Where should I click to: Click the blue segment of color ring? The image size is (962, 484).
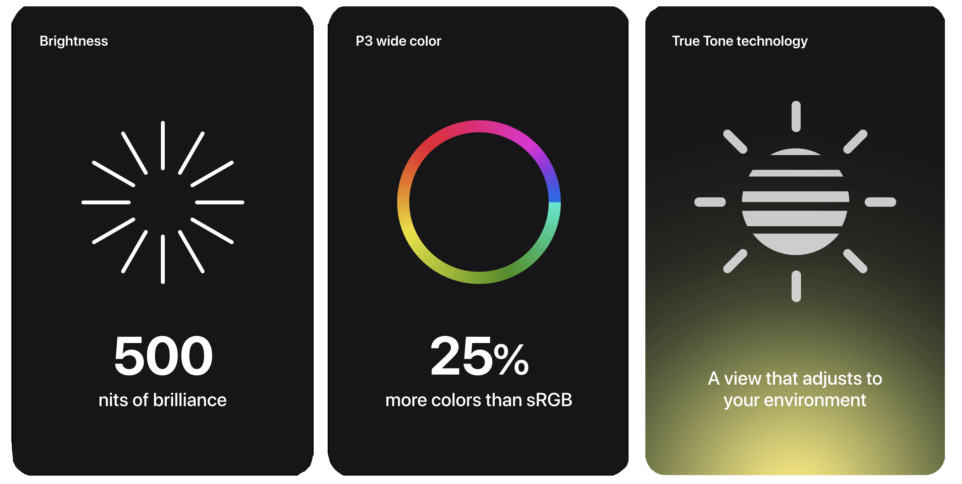tap(554, 189)
